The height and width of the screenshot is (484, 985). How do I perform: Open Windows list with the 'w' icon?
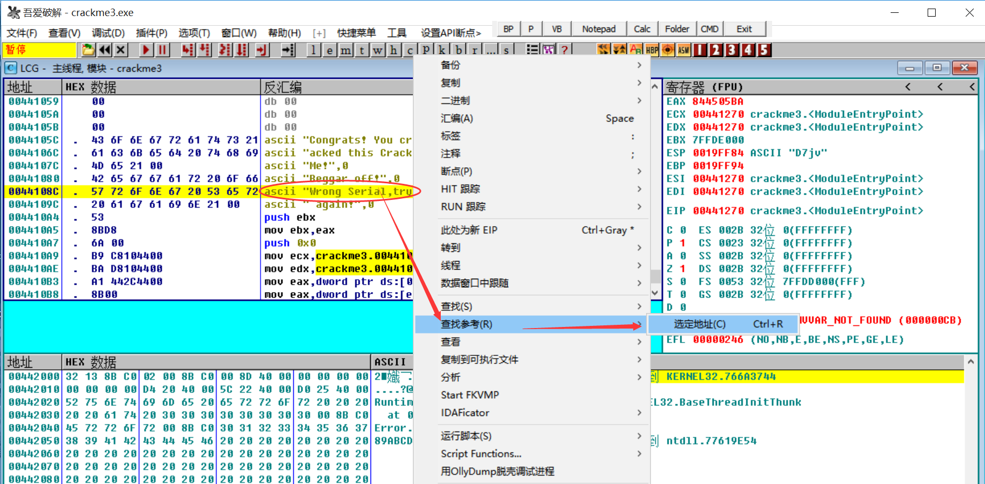[x=378, y=50]
